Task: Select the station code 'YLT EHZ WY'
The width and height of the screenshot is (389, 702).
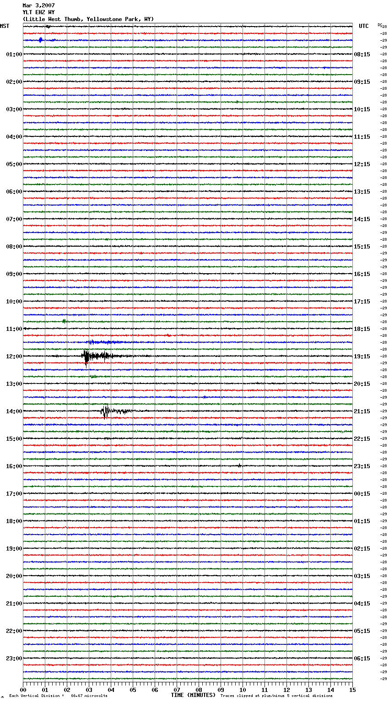Action: [x=38, y=12]
